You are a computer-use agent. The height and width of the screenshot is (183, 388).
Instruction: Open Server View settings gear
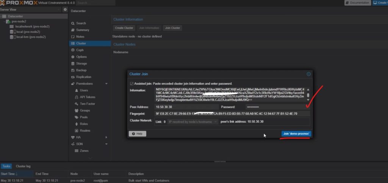[x=65, y=9]
